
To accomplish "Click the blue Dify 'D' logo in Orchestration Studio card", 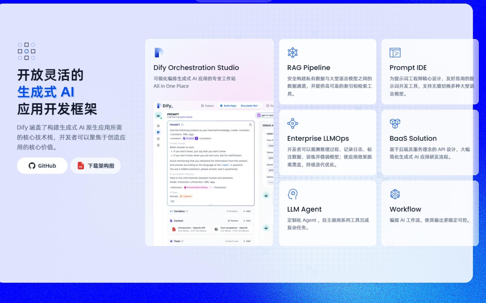I will [159, 52].
